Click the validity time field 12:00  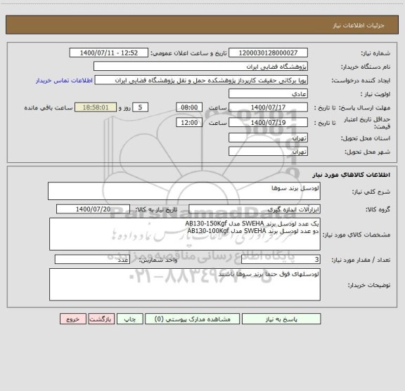pos(189,122)
